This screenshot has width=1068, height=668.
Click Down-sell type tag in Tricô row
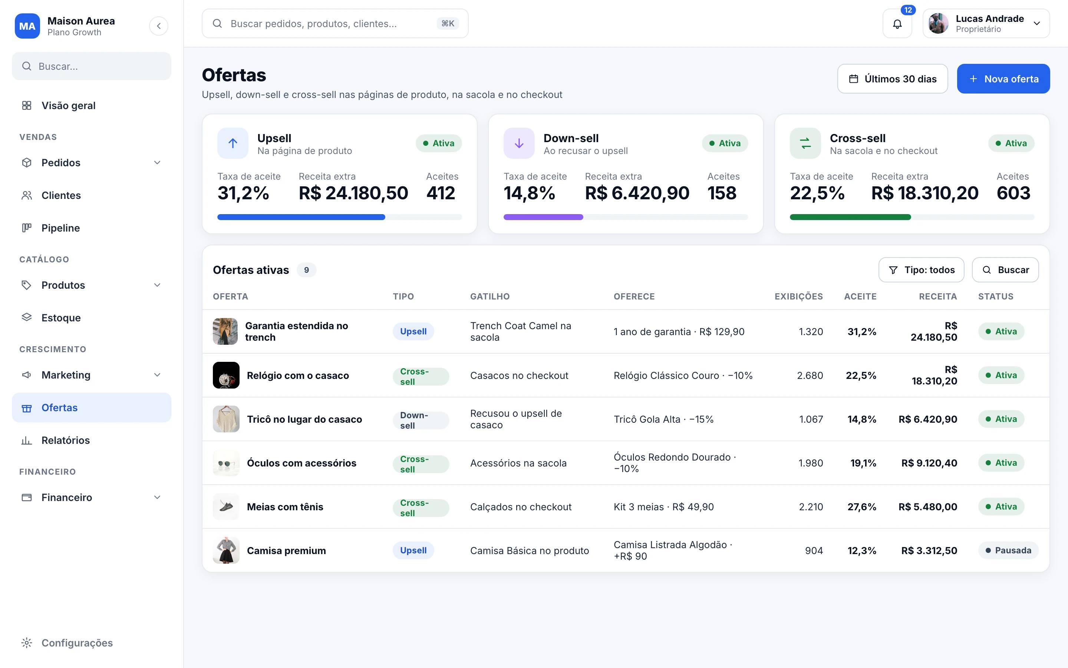(421, 420)
